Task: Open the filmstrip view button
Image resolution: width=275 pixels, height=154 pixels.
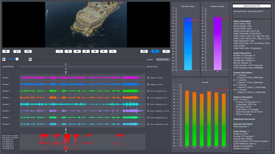Action: coord(144,51)
